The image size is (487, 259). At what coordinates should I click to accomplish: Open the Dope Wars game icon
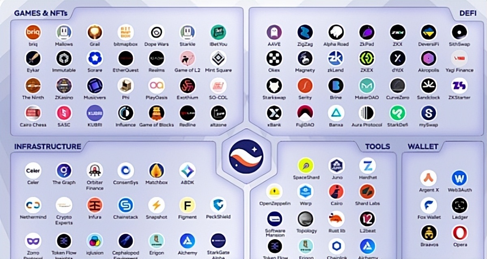157,32
